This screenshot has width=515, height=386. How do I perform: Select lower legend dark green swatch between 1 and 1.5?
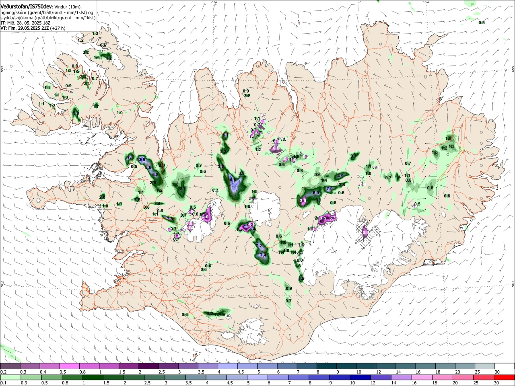(x=93, y=377)
